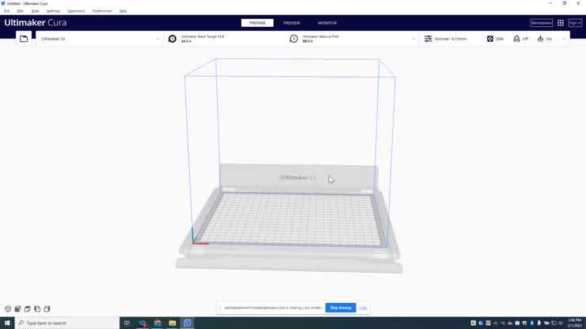Image resolution: width=586 pixels, height=329 pixels.
Task: Open the File menu
Action: [x=6, y=11]
